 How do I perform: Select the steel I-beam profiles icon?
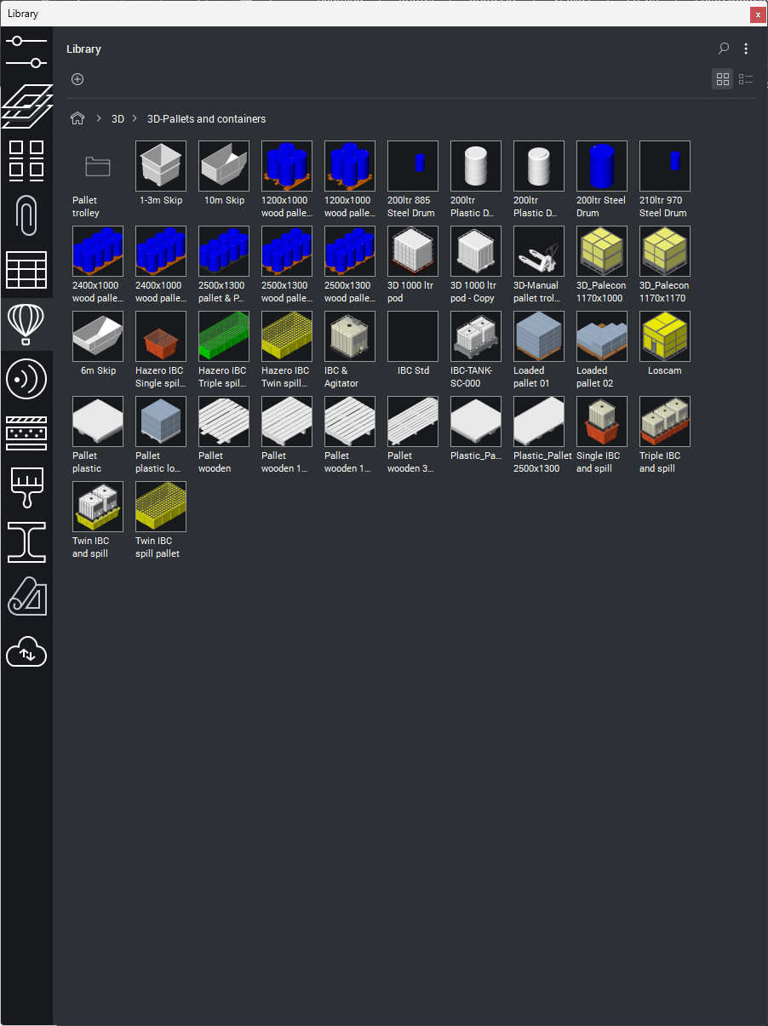[x=26, y=542]
